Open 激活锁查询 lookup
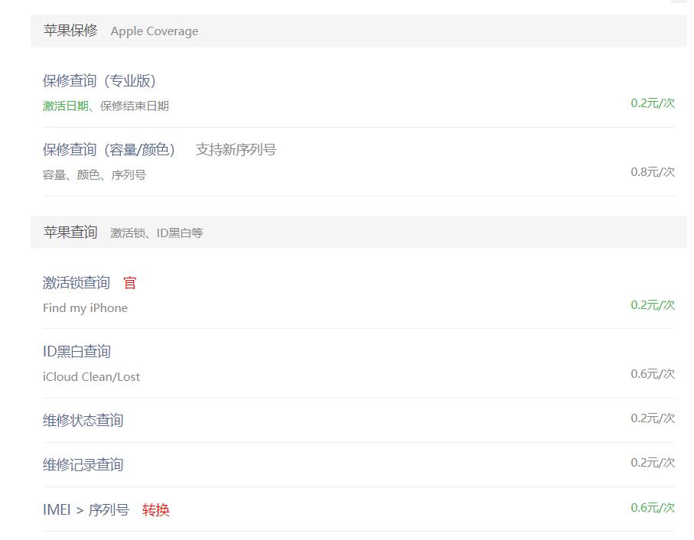 76,282
